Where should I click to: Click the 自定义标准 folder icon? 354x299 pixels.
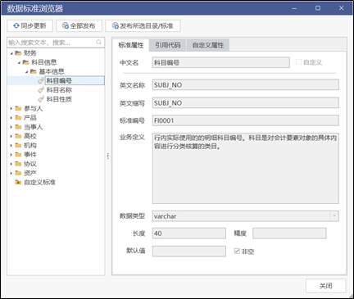coord(18,183)
